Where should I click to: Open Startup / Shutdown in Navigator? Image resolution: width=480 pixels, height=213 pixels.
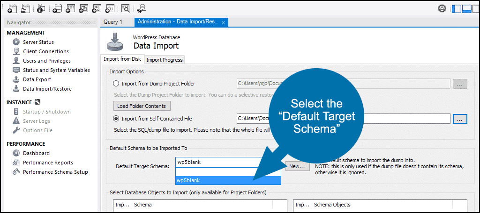(x=46, y=112)
